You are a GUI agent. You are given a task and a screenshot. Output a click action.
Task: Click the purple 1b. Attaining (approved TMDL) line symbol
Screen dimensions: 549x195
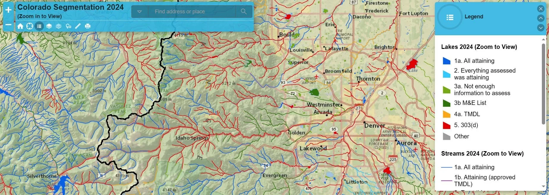[446, 180]
